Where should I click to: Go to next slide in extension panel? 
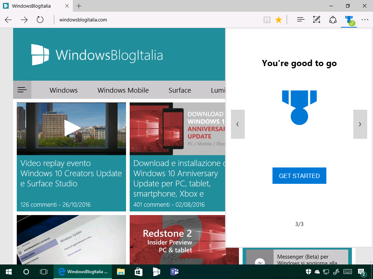(x=360, y=124)
